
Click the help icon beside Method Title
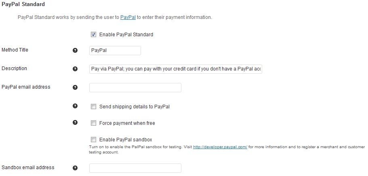pyautogui.click(x=75, y=50)
